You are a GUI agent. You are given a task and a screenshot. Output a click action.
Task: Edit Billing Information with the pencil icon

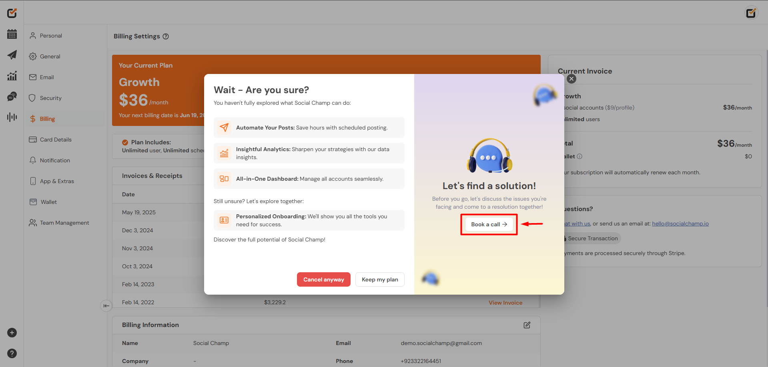527,325
